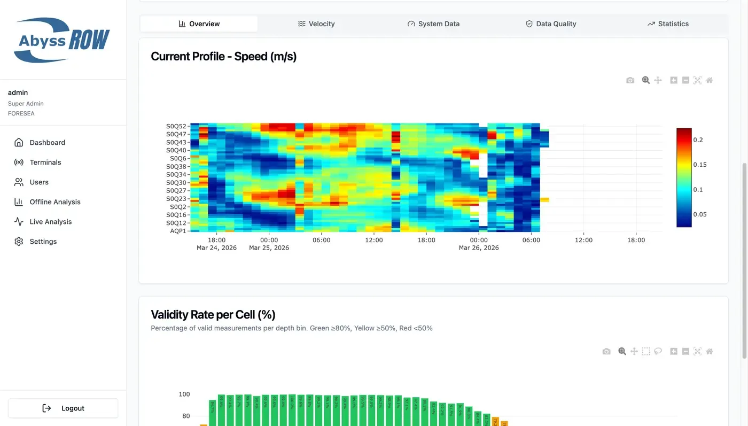
Task: Switch to the Overview tab
Action: [x=199, y=24]
